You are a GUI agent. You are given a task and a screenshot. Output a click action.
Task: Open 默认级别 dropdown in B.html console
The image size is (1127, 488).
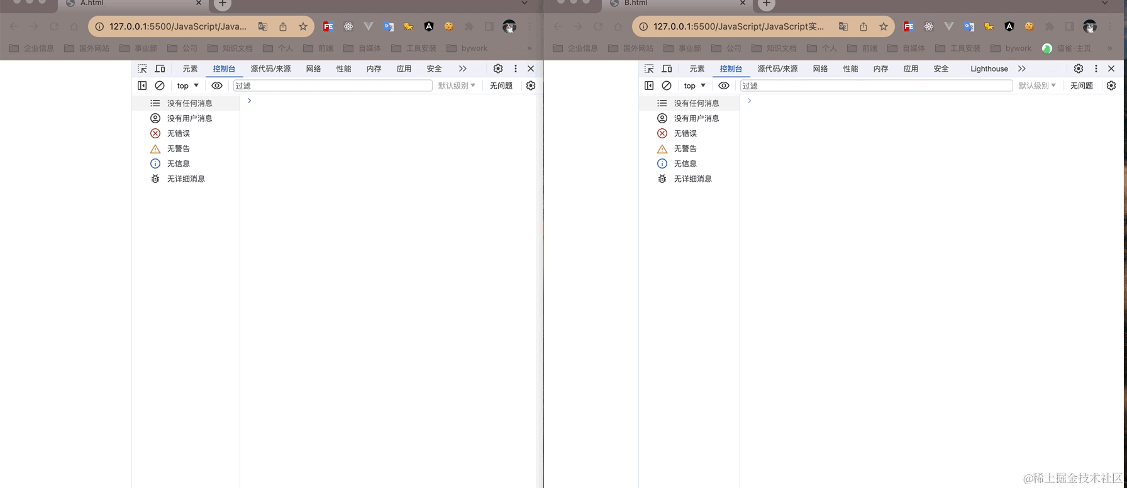(x=1037, y=86)
